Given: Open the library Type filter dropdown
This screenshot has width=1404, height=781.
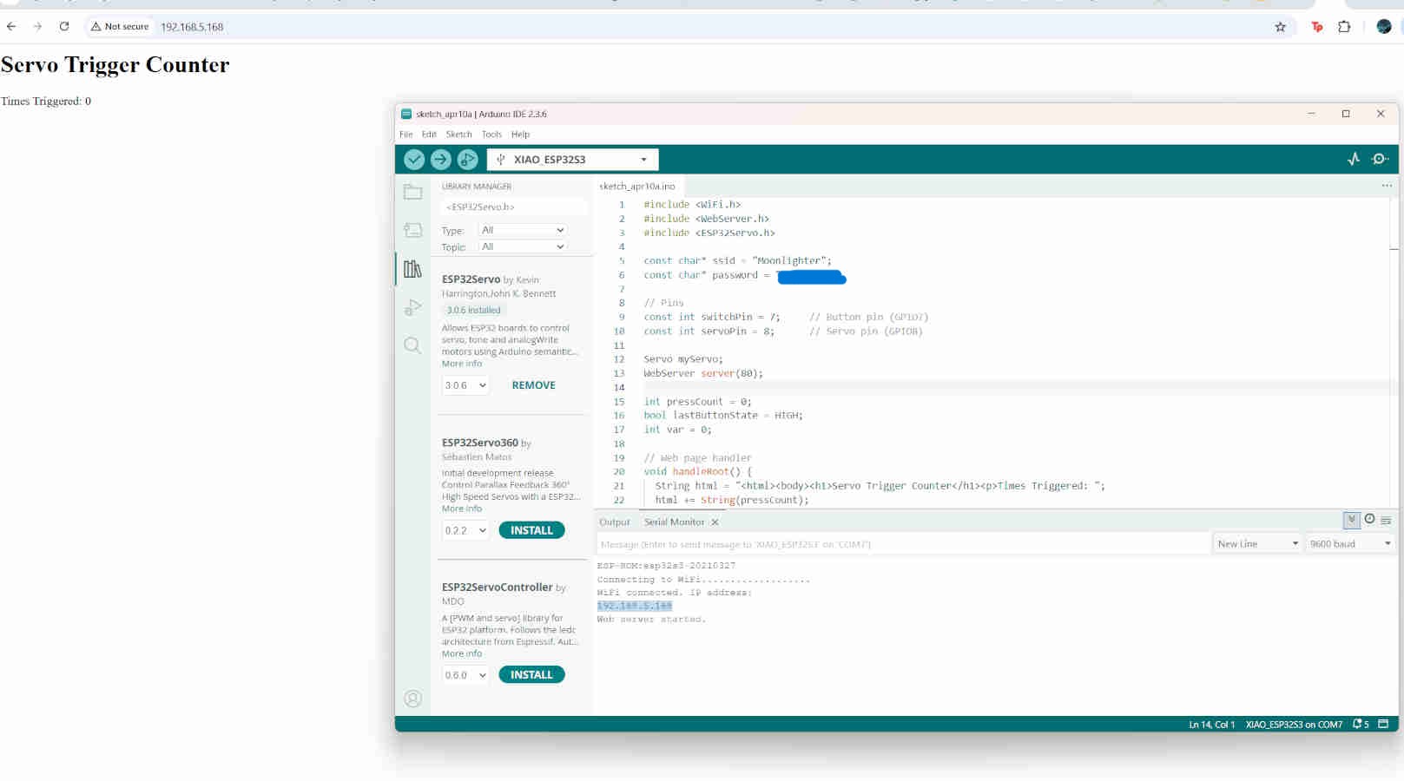Looking at the screenshot, I should point(524,230).
